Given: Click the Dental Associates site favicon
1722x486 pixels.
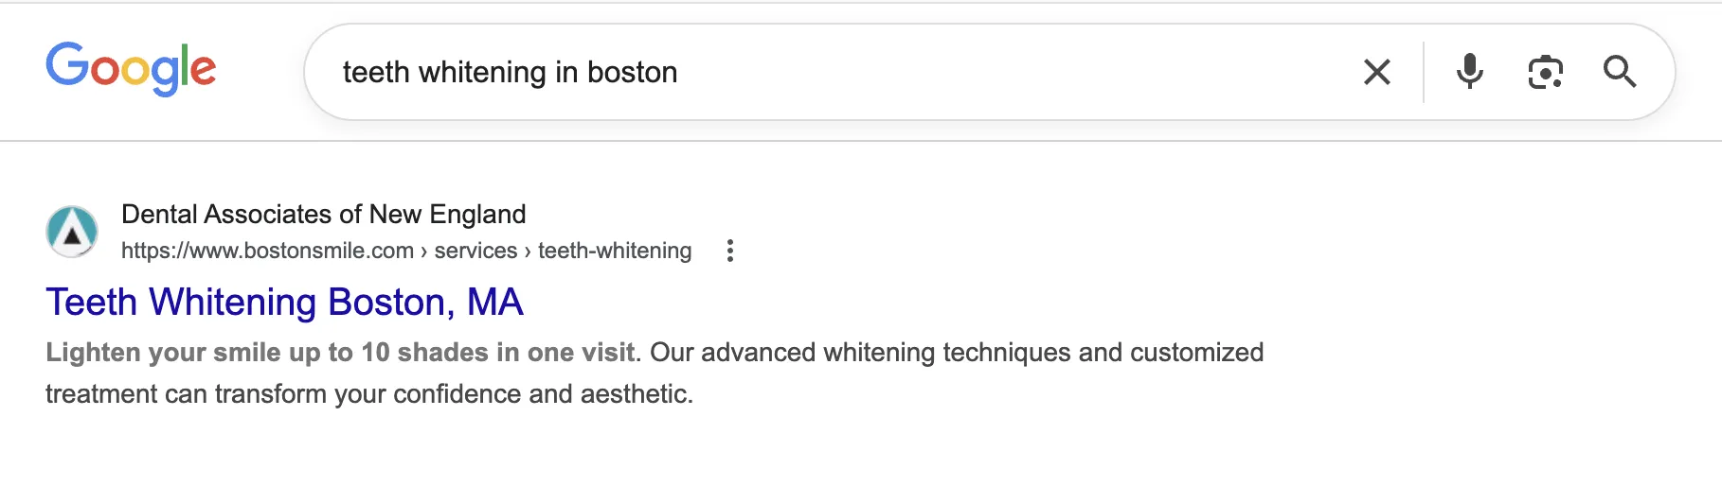Looking at the screenshot, I should coord(72,232).
